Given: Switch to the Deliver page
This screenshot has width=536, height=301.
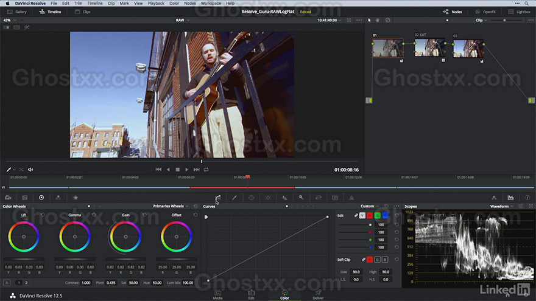Looking at the screenshot, I should coord(318,295).
